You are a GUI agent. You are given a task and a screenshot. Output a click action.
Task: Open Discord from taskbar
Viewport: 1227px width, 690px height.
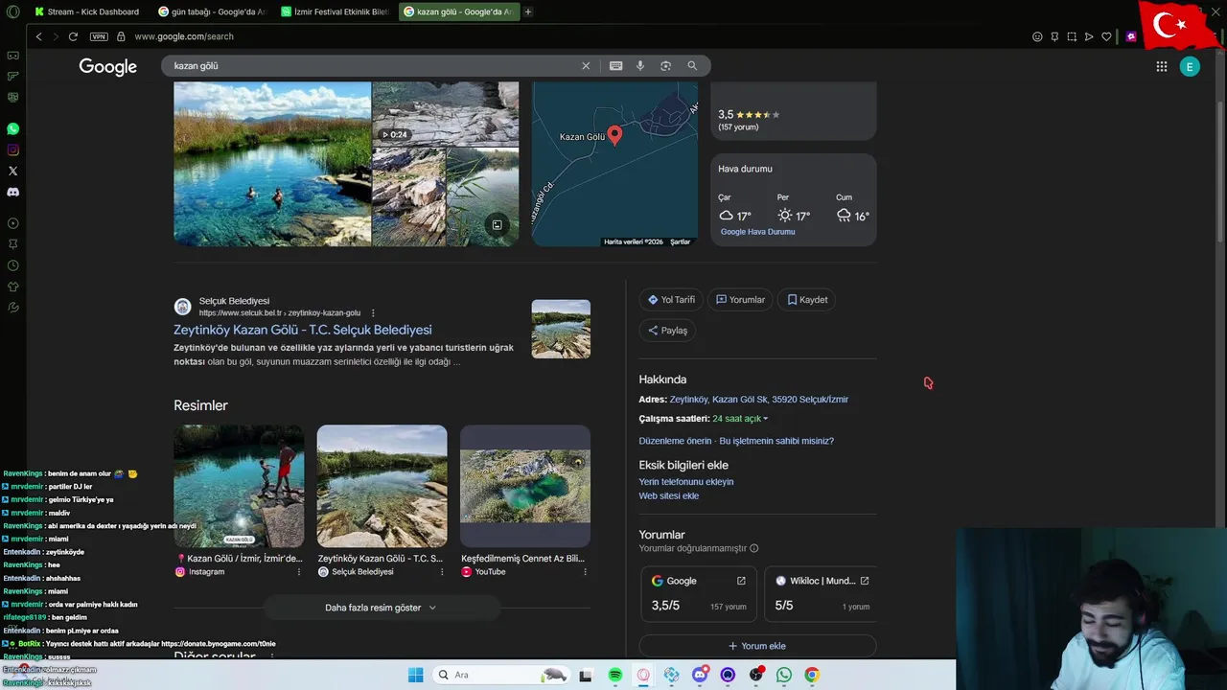click(700, 675)
